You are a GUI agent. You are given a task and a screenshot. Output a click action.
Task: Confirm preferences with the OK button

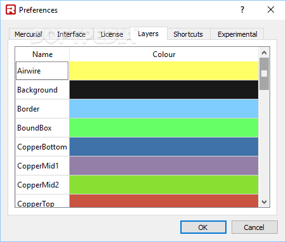[203, 227]
